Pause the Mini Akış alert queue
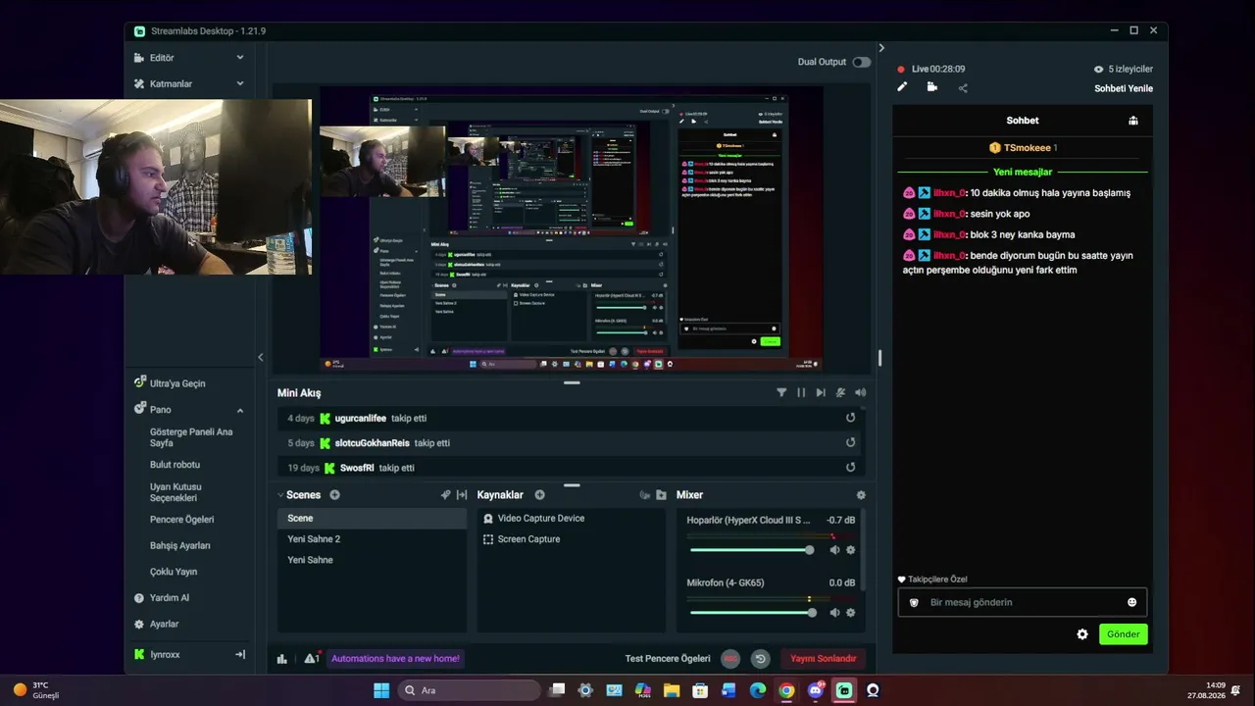This screenshot has width=1255, height=706. 801,392
